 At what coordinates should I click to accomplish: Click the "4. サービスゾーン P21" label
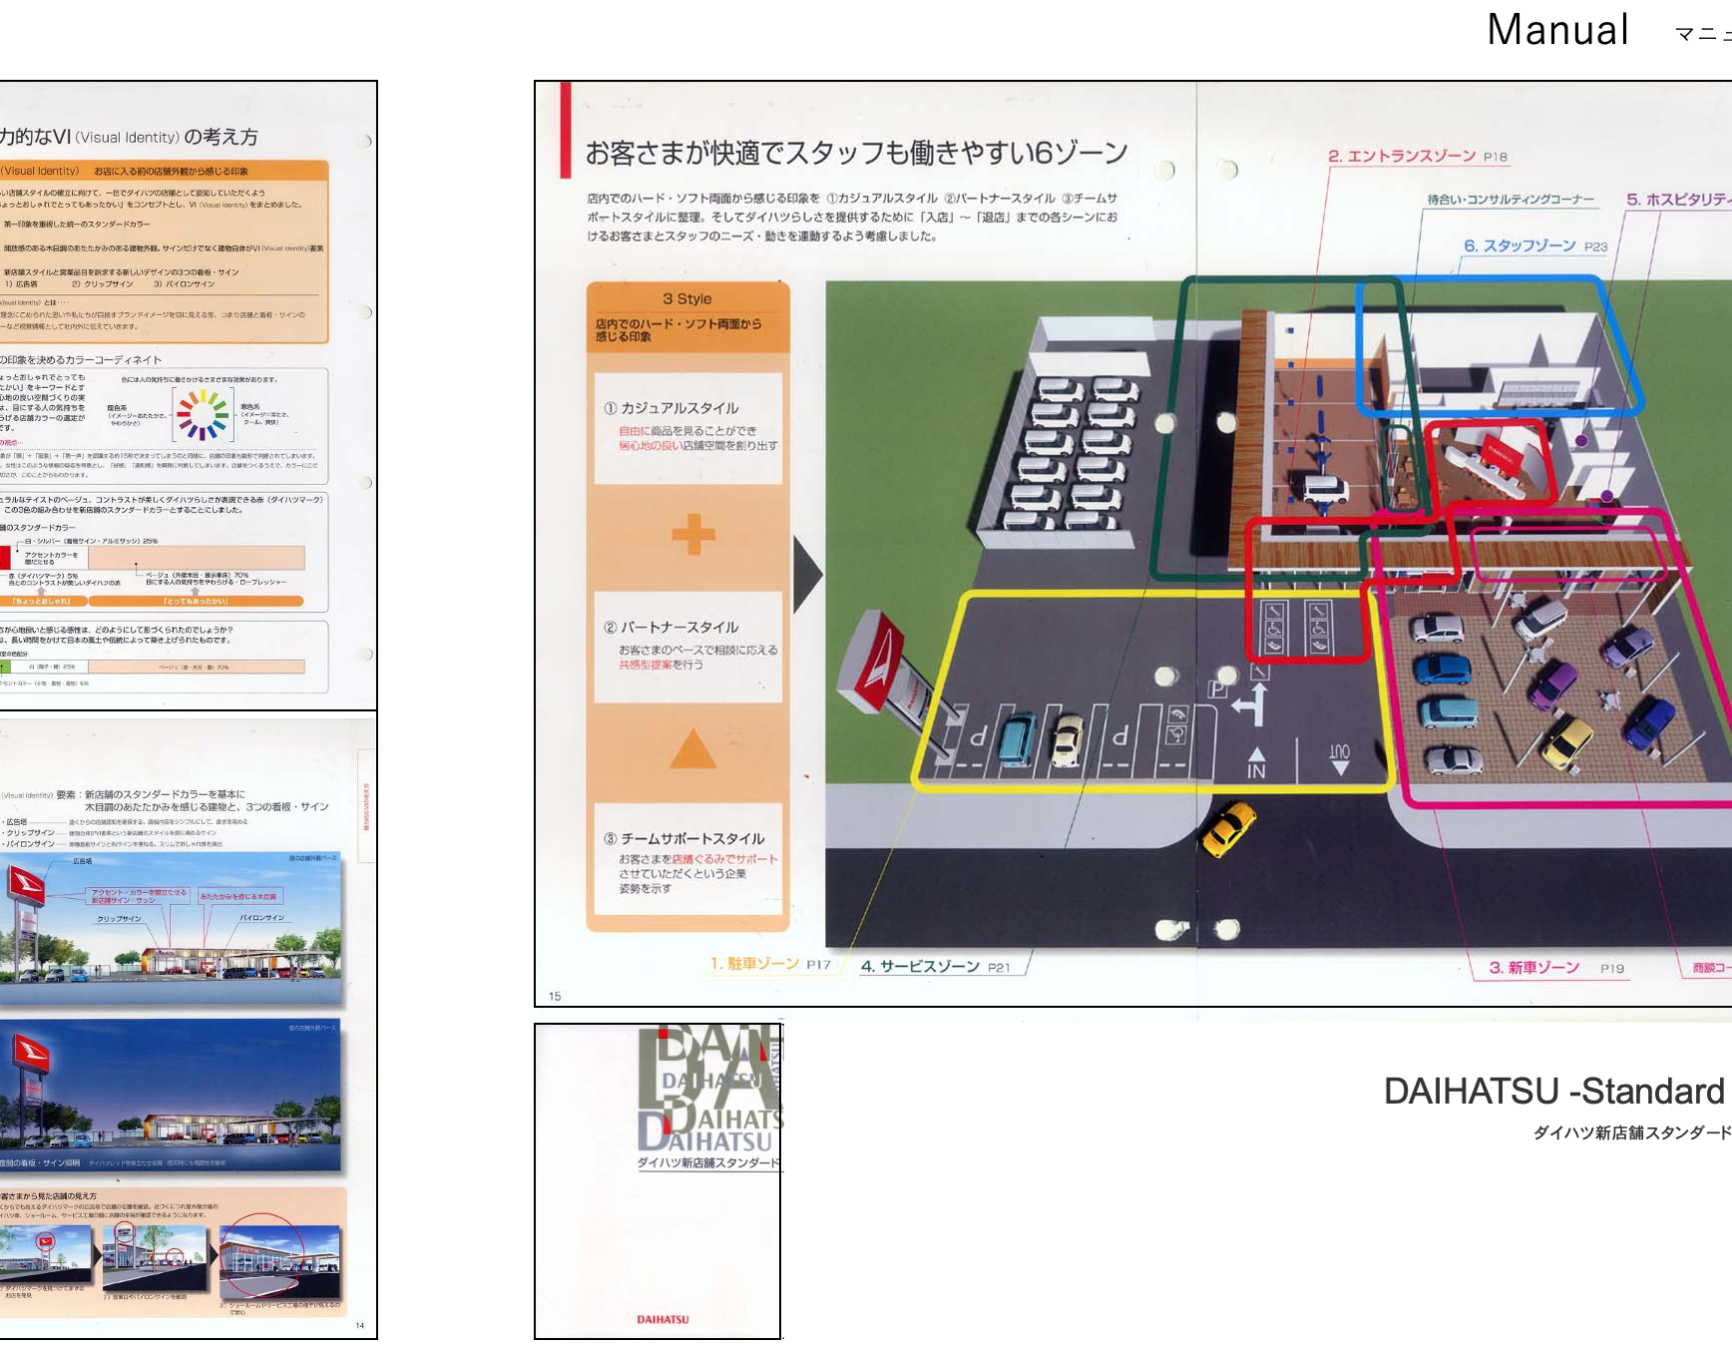click(936, 966)
